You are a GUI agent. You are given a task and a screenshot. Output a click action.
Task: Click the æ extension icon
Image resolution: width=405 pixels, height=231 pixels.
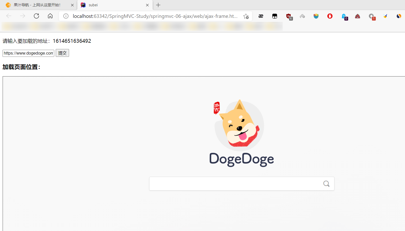261,16
